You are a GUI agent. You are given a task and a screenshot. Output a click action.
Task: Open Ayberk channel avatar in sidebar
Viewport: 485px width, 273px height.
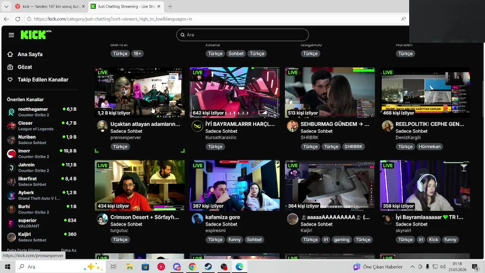12,195
